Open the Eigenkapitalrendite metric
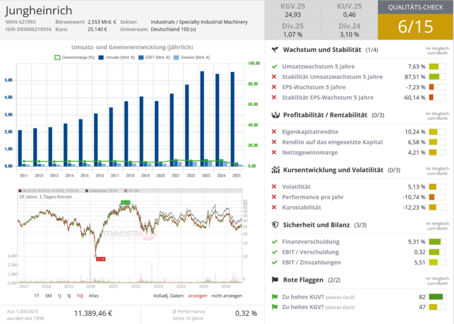 pyautogui.click(x=310, y=132)
